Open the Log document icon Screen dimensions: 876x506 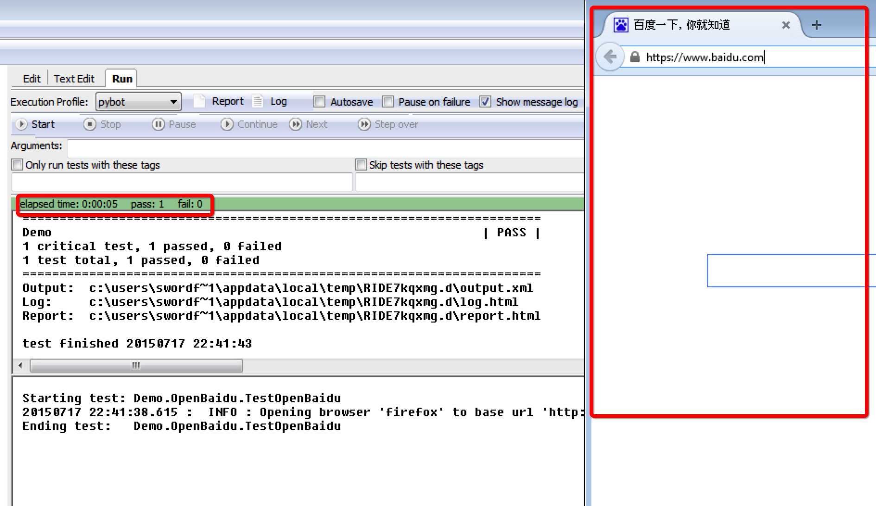258,101
